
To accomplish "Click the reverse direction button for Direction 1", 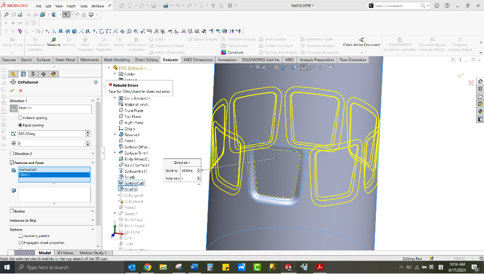I will 13,109.
